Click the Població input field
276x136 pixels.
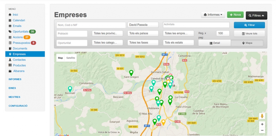(x=72, y=34)
